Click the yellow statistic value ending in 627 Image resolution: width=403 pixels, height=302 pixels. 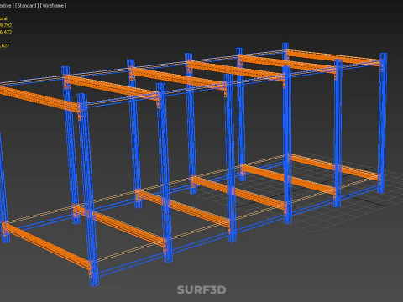coord(5,45)
